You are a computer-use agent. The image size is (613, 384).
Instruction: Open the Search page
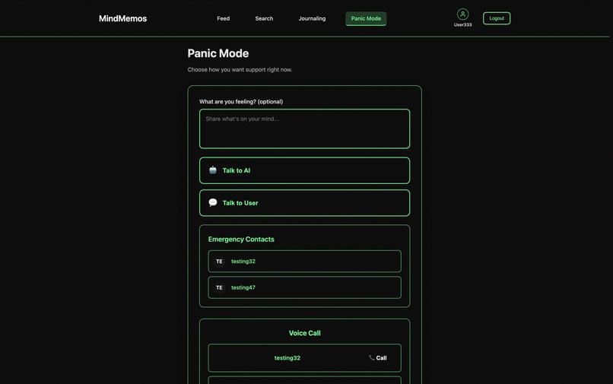(x=264, y=18)
